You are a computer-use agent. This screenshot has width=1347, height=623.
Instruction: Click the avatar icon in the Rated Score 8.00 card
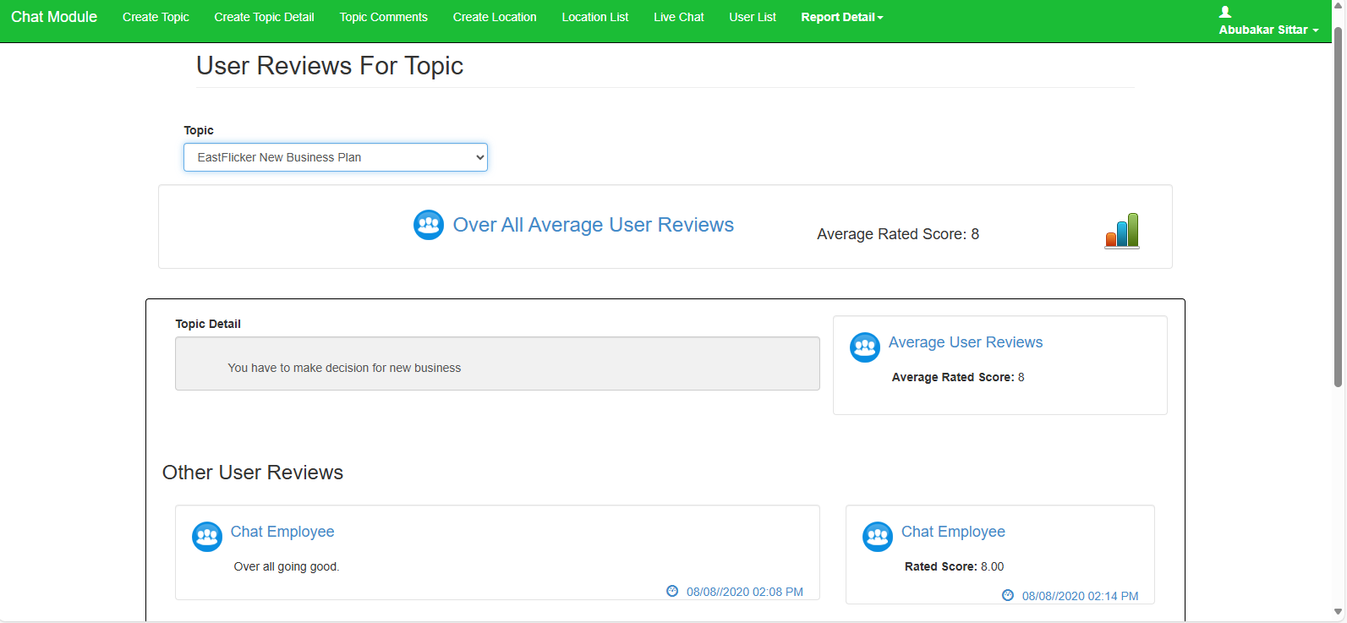pyautogui.click(x=877, y=537)
